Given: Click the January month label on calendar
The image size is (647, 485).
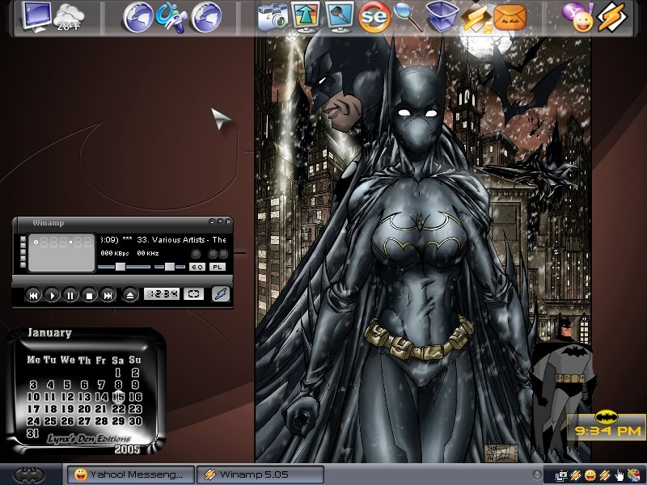Looking at the screenshot, I should click(x=49, y=333).
